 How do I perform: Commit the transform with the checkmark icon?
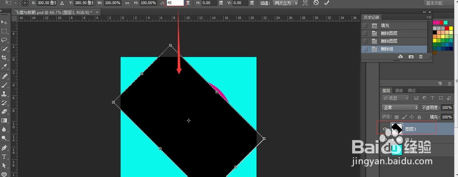327,3
